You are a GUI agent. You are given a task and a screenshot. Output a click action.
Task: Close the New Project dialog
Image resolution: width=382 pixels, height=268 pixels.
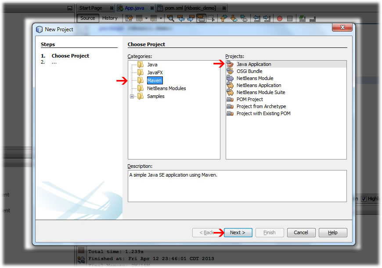[x=342, y=27]
